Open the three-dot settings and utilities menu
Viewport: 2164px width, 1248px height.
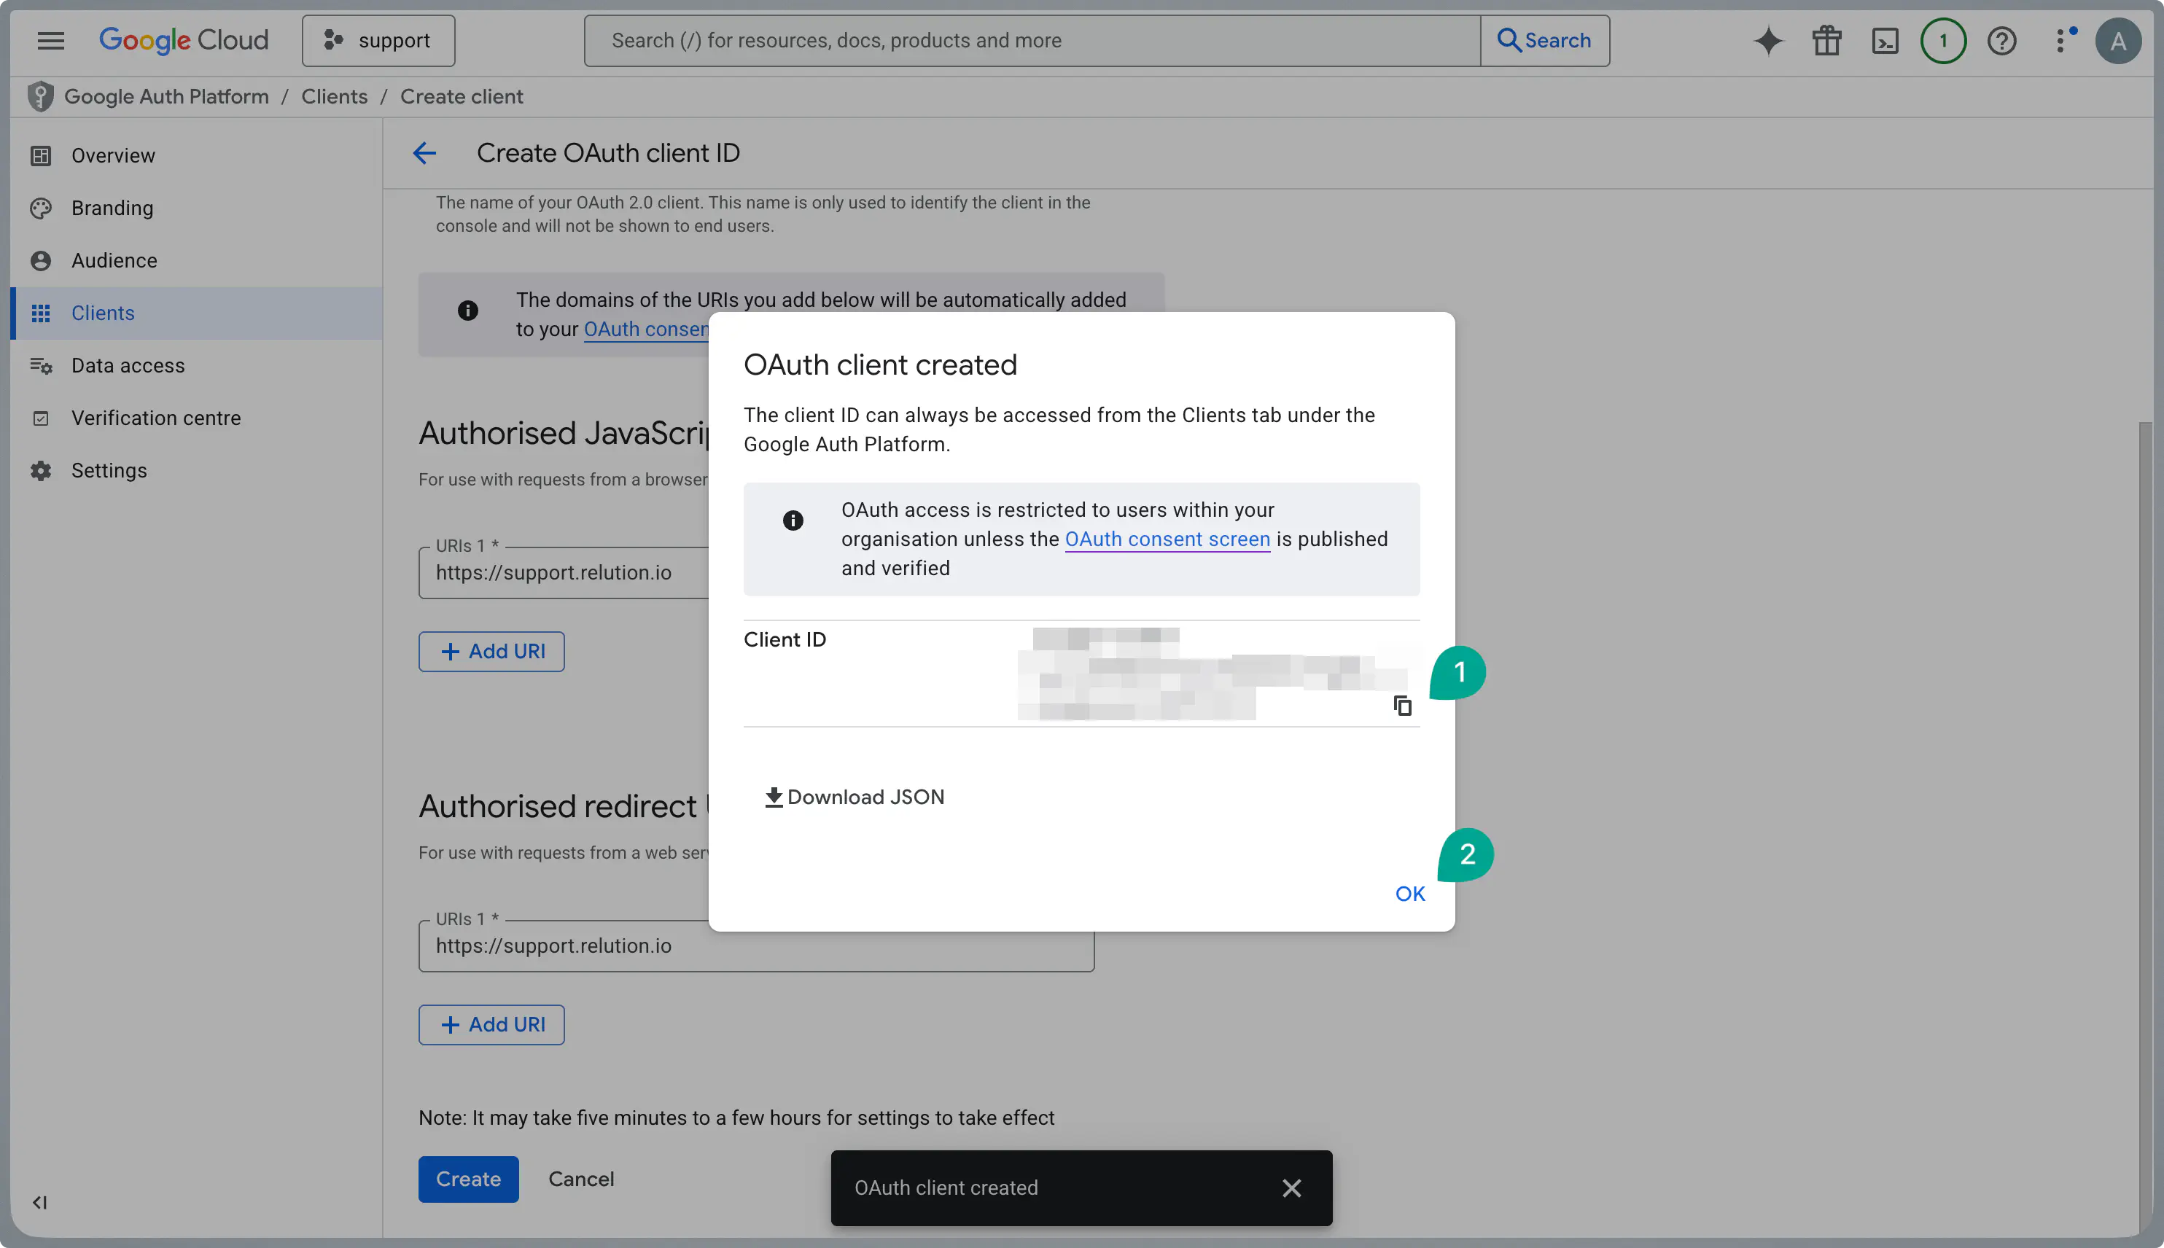[x=2061, y=40]
